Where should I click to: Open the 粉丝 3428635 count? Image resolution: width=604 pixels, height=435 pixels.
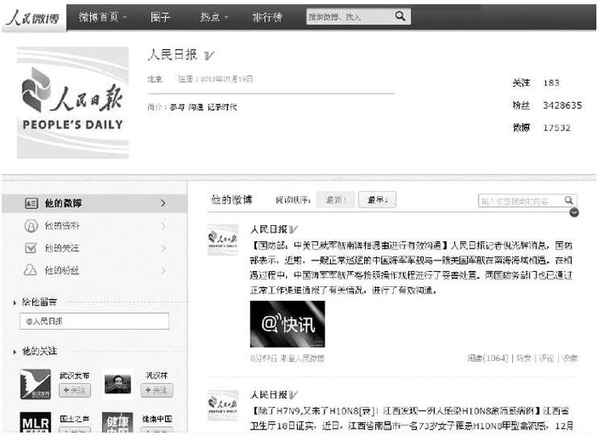(x=547, y=105)
